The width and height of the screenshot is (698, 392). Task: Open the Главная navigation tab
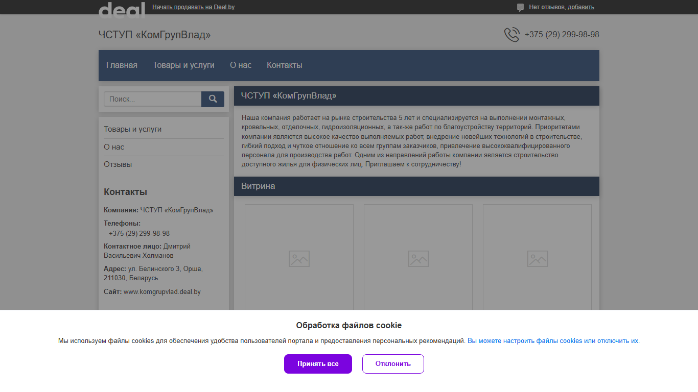pos(122,65)
